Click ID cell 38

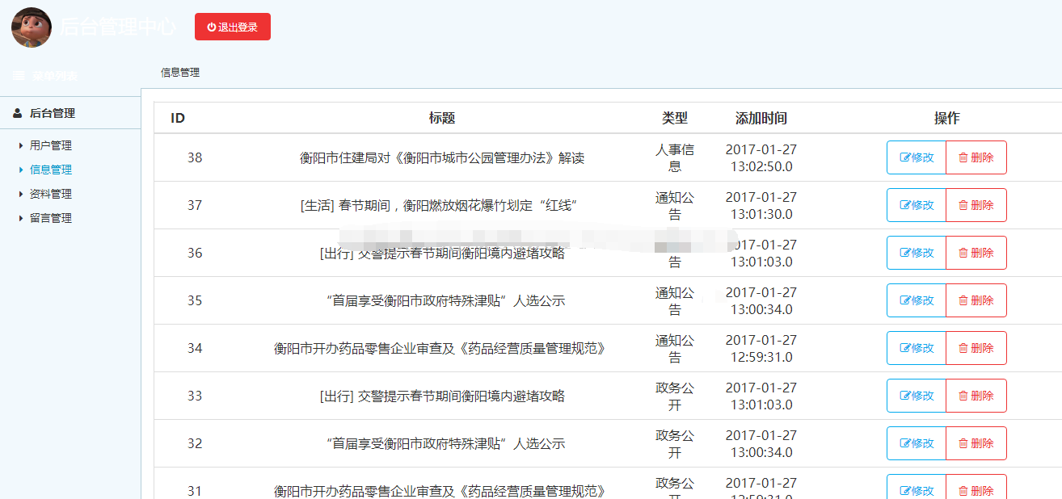(195, 157)
